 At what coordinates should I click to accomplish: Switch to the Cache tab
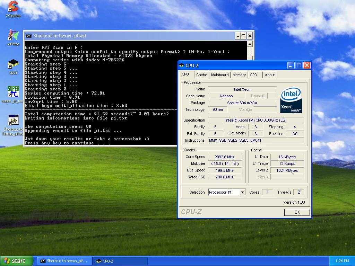tap(201, 75)
